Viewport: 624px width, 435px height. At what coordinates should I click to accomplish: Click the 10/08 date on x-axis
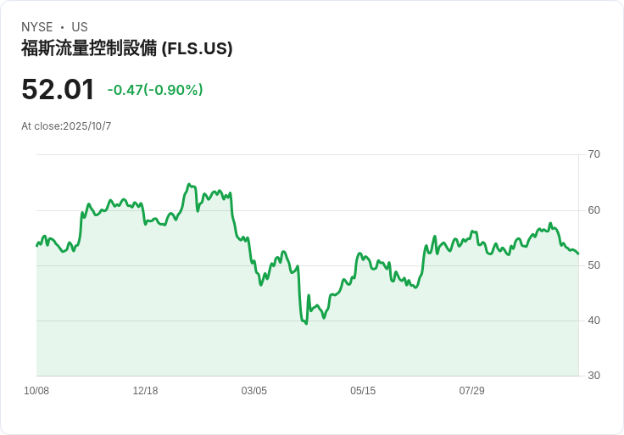pos(36,391)
